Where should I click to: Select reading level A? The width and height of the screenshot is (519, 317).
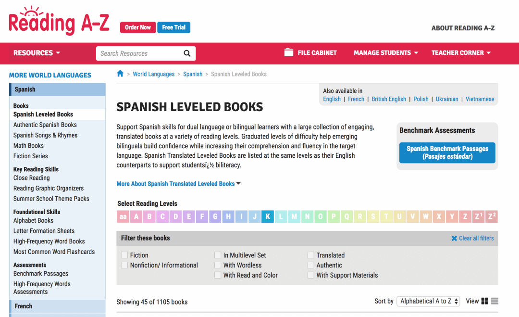pyautogui.click(x=136, y=216)
